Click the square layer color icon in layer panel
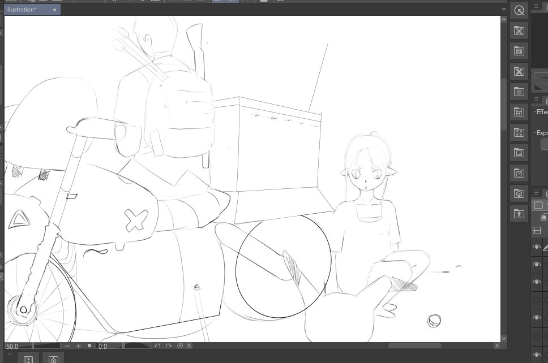This screenshot has height=363, width=548. tap(538, 205)
